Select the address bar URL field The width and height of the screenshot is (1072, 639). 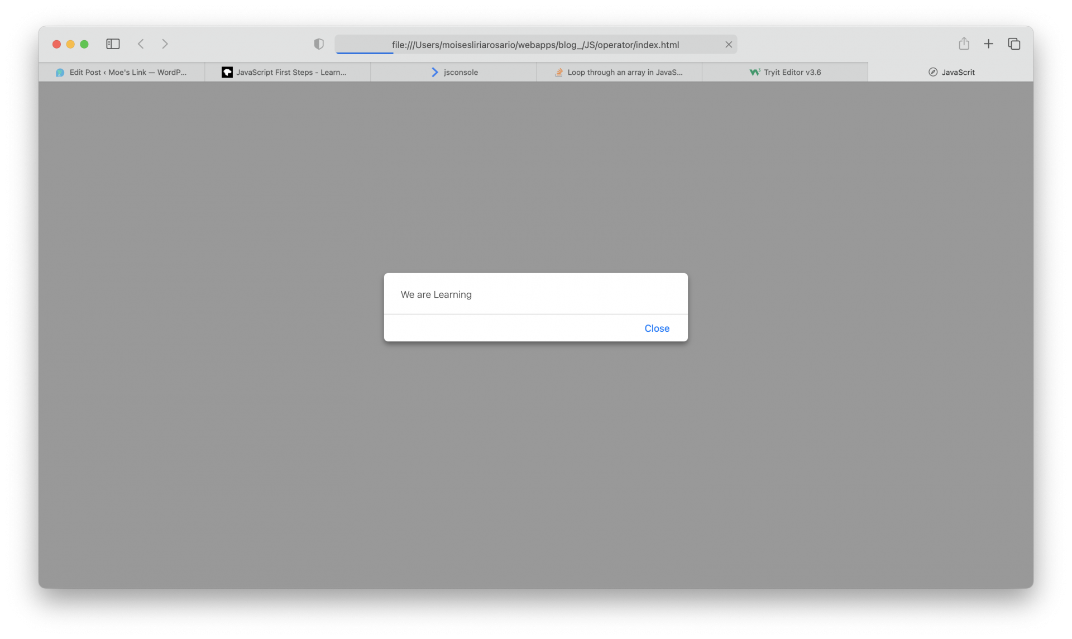[535, 45]
